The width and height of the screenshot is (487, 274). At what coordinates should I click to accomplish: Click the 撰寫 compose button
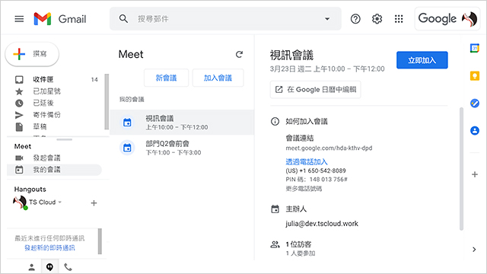pos(32,54)
